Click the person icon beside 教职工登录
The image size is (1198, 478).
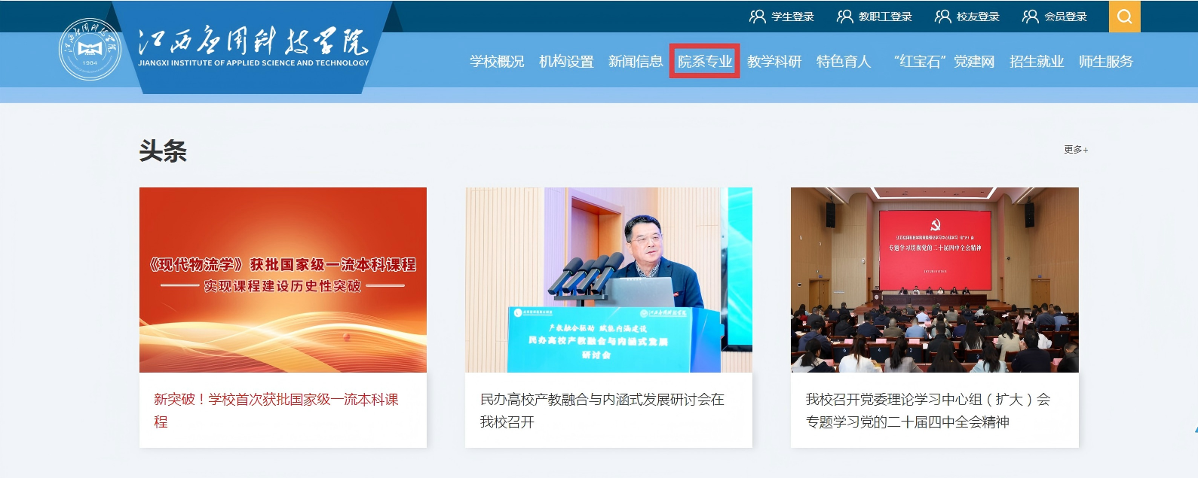(845, 17)
